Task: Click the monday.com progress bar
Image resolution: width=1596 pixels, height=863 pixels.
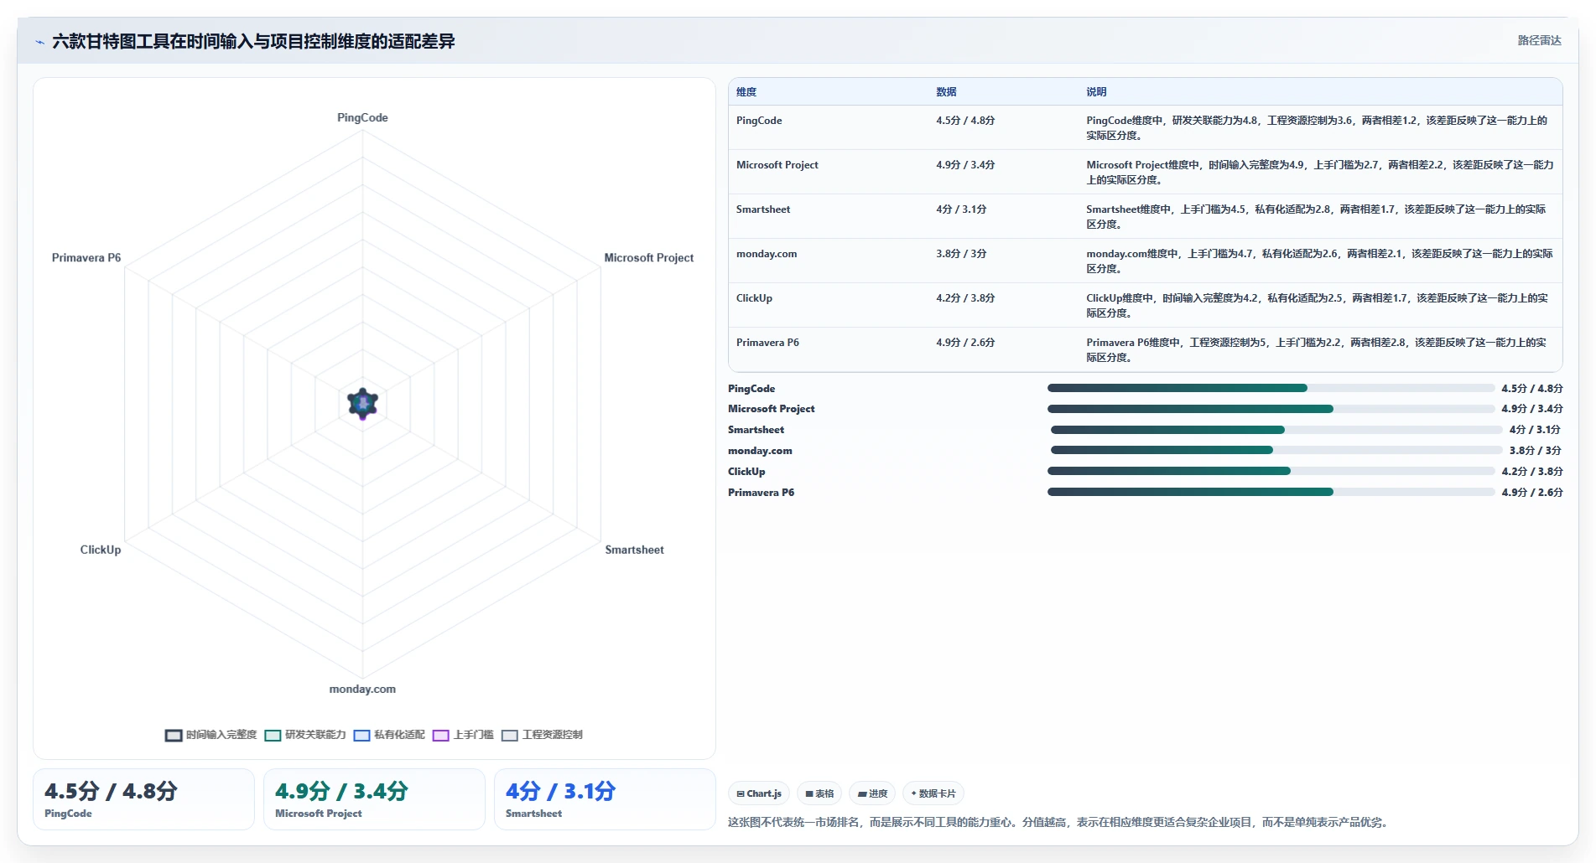Action: pyautogui.click(x=1276, y=450)
